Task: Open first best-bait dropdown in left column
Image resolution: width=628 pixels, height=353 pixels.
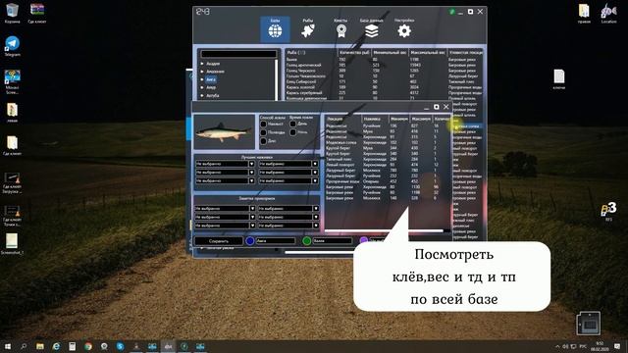Action: pyautogui.click(x=225, y=164)
